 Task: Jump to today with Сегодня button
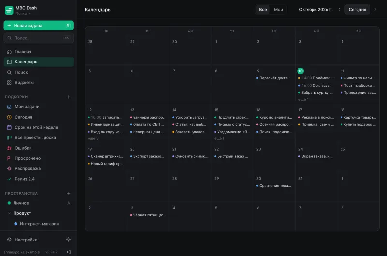[x=357, y=9]
